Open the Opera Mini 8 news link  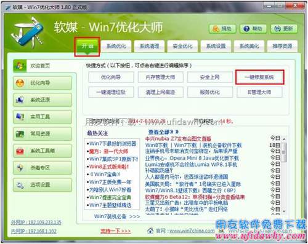tap(192, 158)
